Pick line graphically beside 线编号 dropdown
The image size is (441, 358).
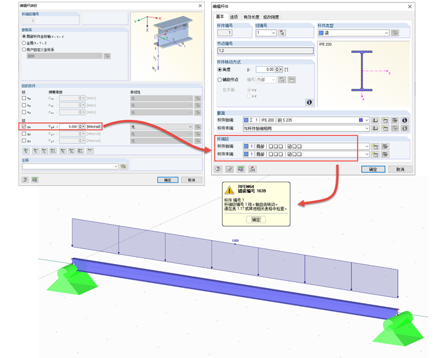click(x=281, y=33)
